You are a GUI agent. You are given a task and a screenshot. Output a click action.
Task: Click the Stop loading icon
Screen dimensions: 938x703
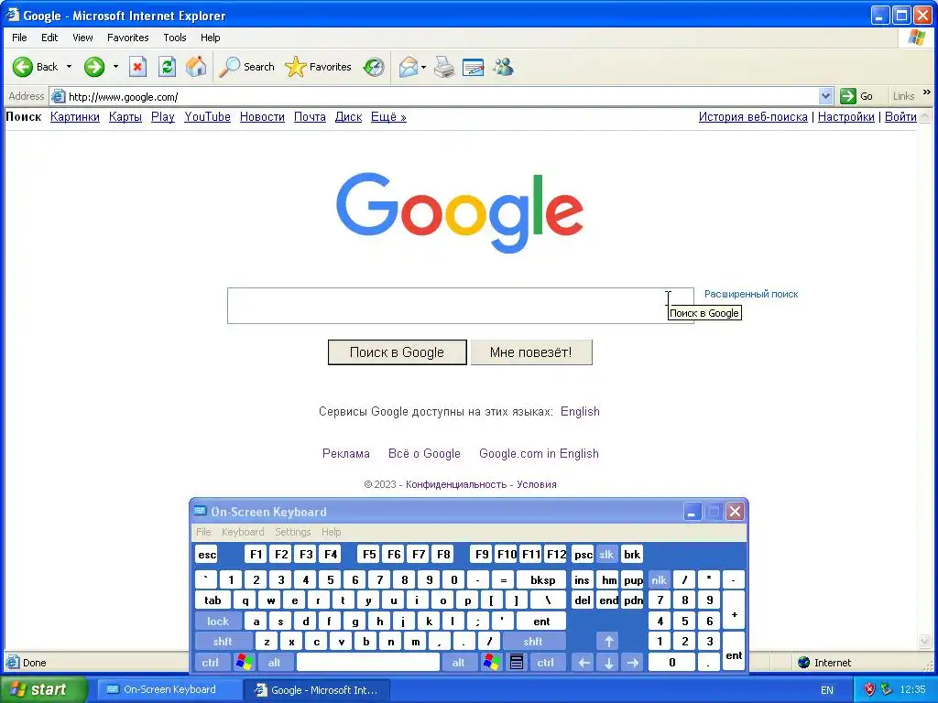(137, 67)
